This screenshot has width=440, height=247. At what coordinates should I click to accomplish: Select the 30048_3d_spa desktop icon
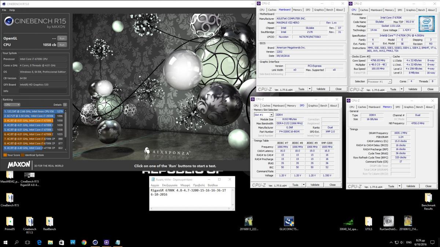(348, 224)
